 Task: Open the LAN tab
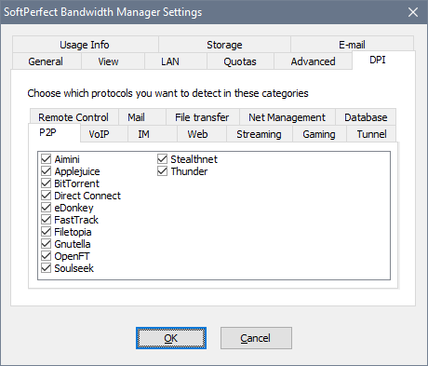coord(176,61)
